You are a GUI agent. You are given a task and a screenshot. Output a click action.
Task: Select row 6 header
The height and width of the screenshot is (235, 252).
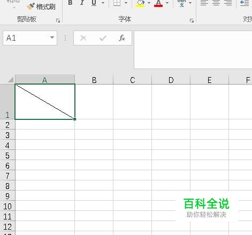point(7,165)
